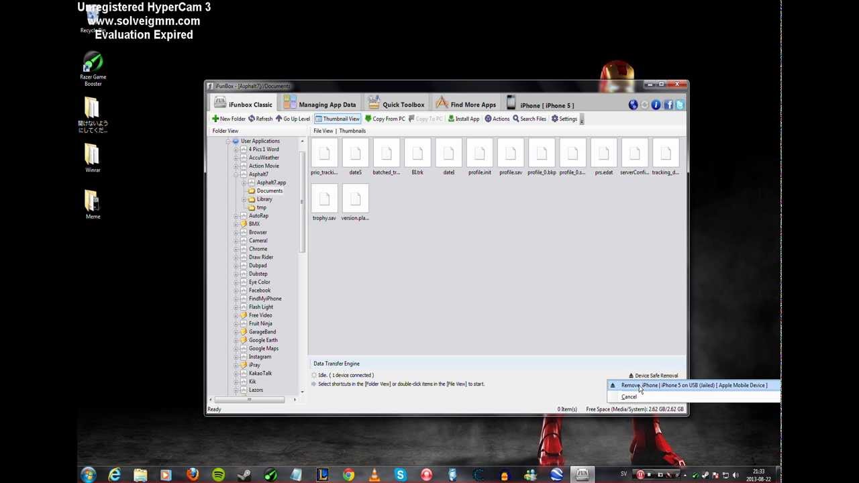The height and width of the screenshot is (483, 859).
Task: Click Device Safe Removal button
Action: point(653,376)
